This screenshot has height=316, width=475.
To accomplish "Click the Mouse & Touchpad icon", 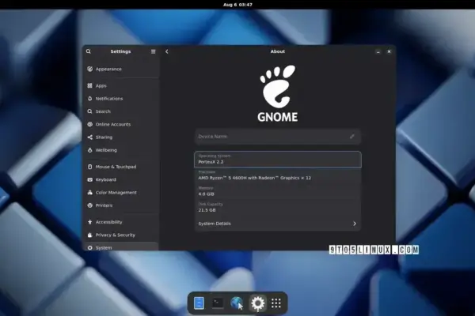I will [90, 167].
